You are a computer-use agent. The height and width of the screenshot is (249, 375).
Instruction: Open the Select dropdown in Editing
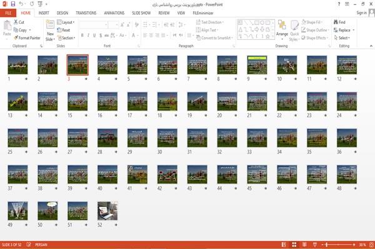(x=342, y=37)
